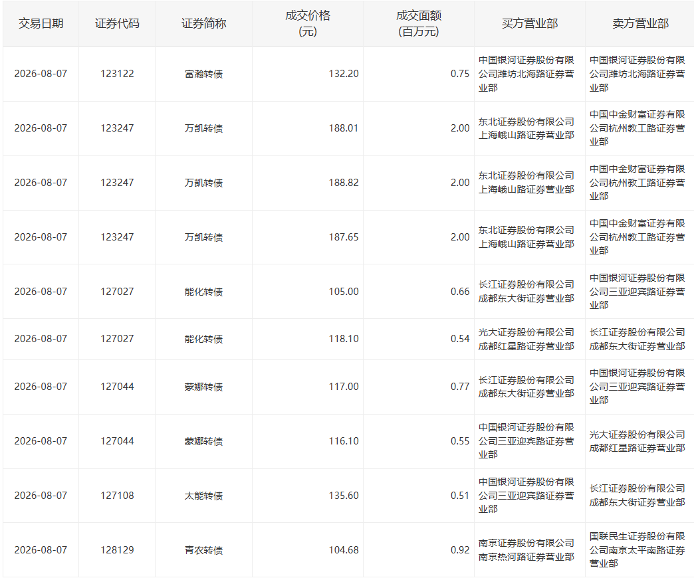Click buyer 长江证券 in the 105.00 row
This screenshot has height=580, width=694.
pos(526,292)
